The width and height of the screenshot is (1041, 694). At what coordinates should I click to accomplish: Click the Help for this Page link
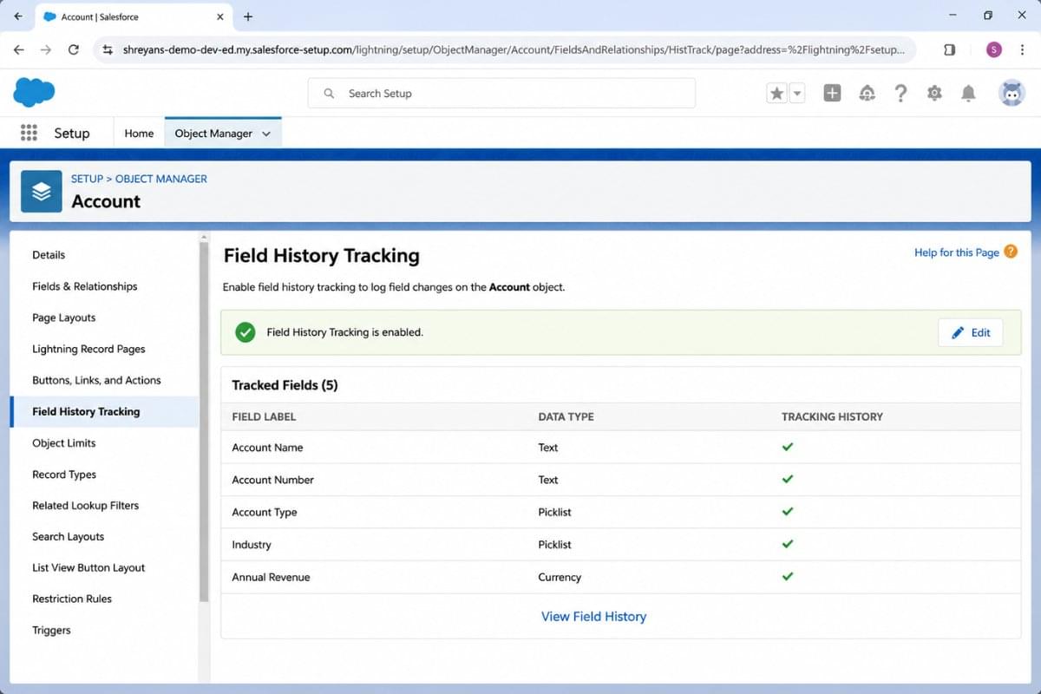pos(956,252)
